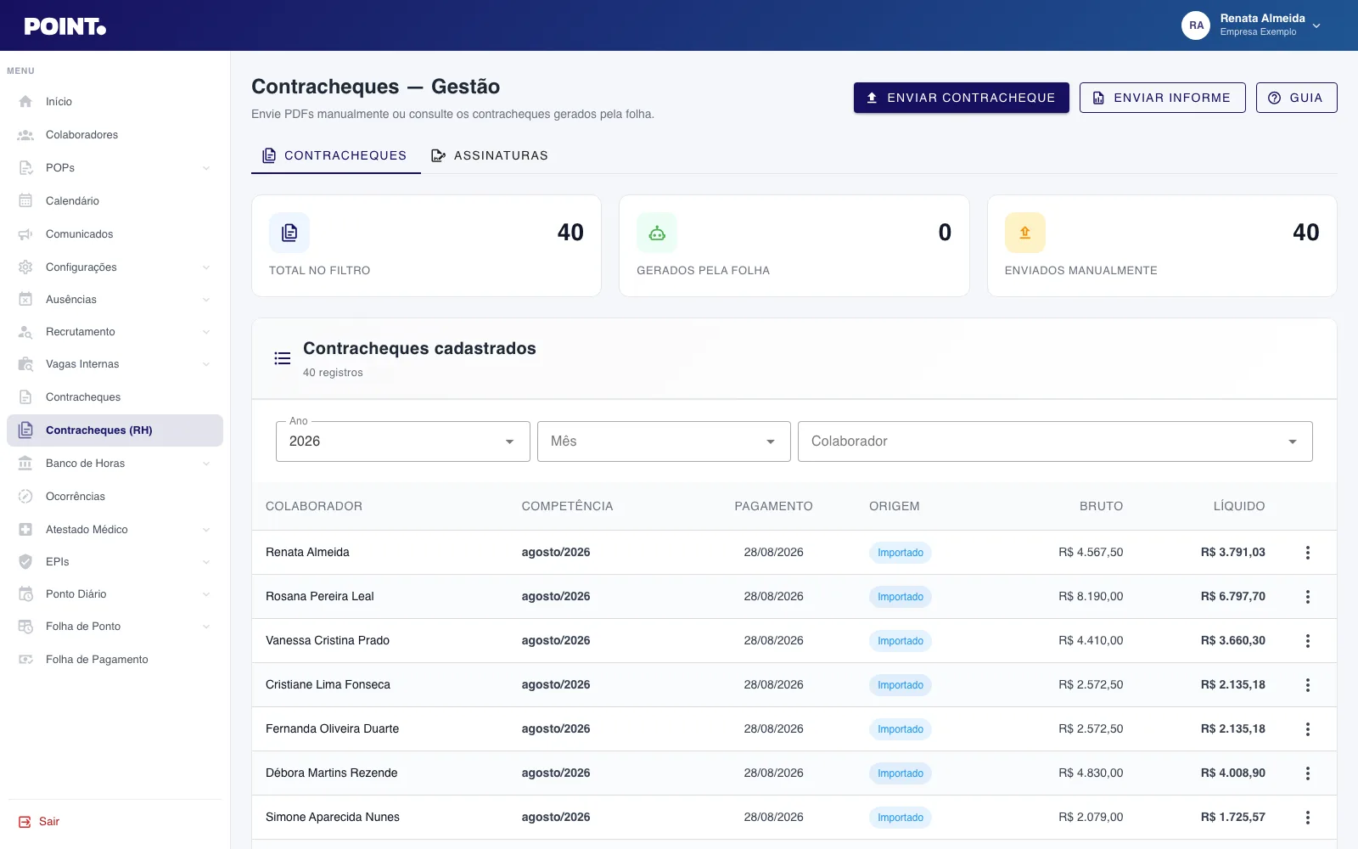
Task: Open the Mês dropdown
Action: point(664,441)
